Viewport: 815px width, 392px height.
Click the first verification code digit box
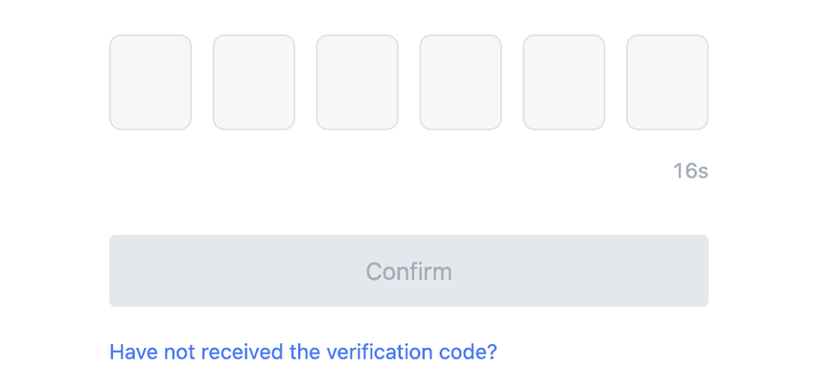(151, 82)
